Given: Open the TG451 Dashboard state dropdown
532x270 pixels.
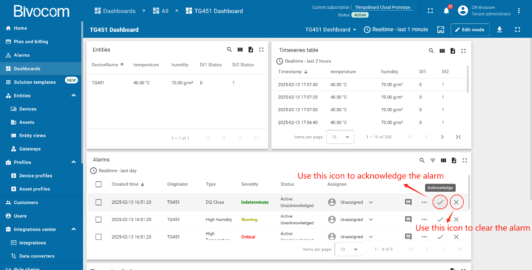Looking at the screenshot, I should point(331,29).
